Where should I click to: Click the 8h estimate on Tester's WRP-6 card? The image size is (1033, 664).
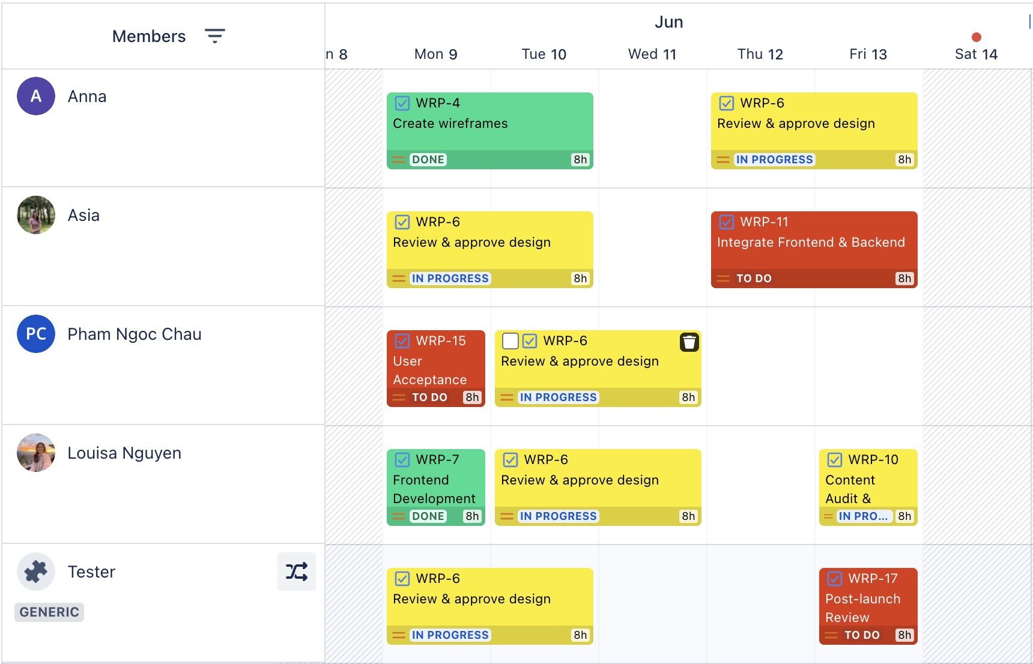(x=578, y=635)
